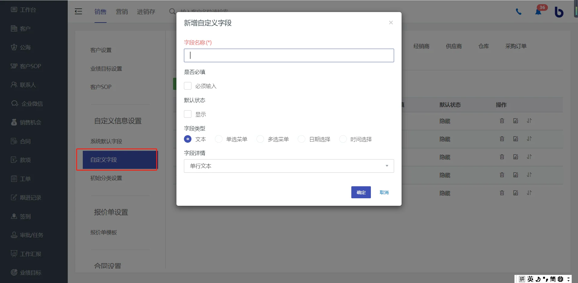Click the 取消 cancel button
The width and height of the screenshot is (578, 283).
point(384,192)
